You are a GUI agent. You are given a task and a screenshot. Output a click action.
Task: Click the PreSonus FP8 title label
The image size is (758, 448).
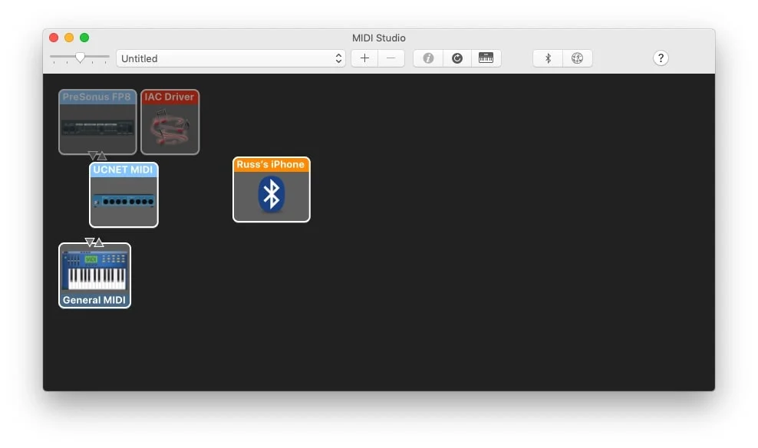point(97,97)
